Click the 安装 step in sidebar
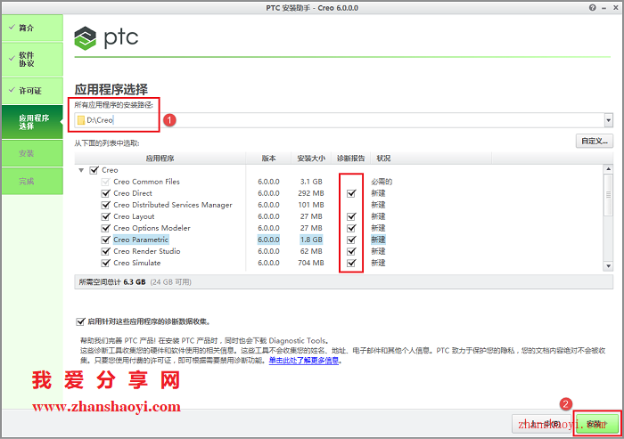This screenshot has height=439, width=624. point(32,153)
